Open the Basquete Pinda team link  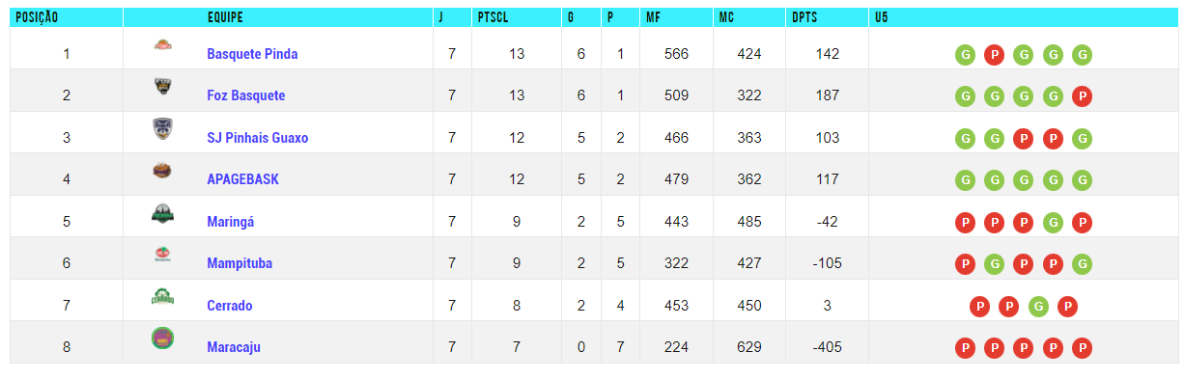(252, 54)
